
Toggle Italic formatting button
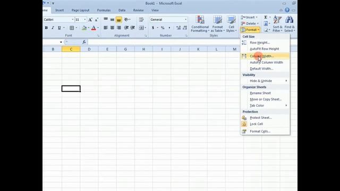tap(53, 28)
